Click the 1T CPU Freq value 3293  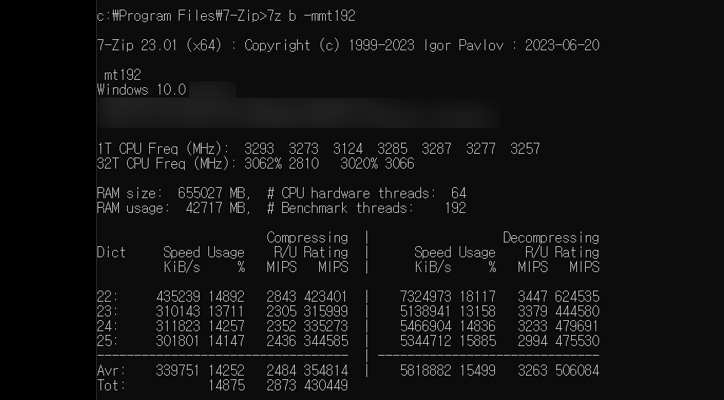tap(259, 149)
